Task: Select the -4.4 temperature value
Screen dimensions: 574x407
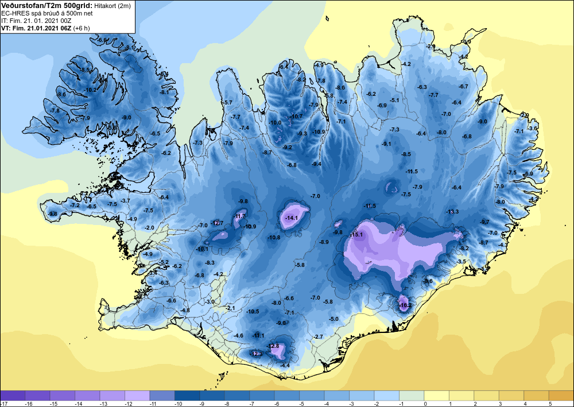Action: pos(285,365)
